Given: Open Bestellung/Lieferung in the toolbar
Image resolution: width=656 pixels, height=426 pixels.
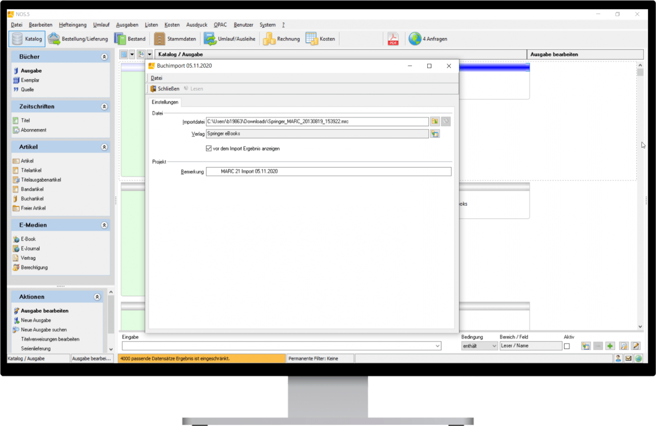Looking at the screenshot, I should click(x=78, y=39).
